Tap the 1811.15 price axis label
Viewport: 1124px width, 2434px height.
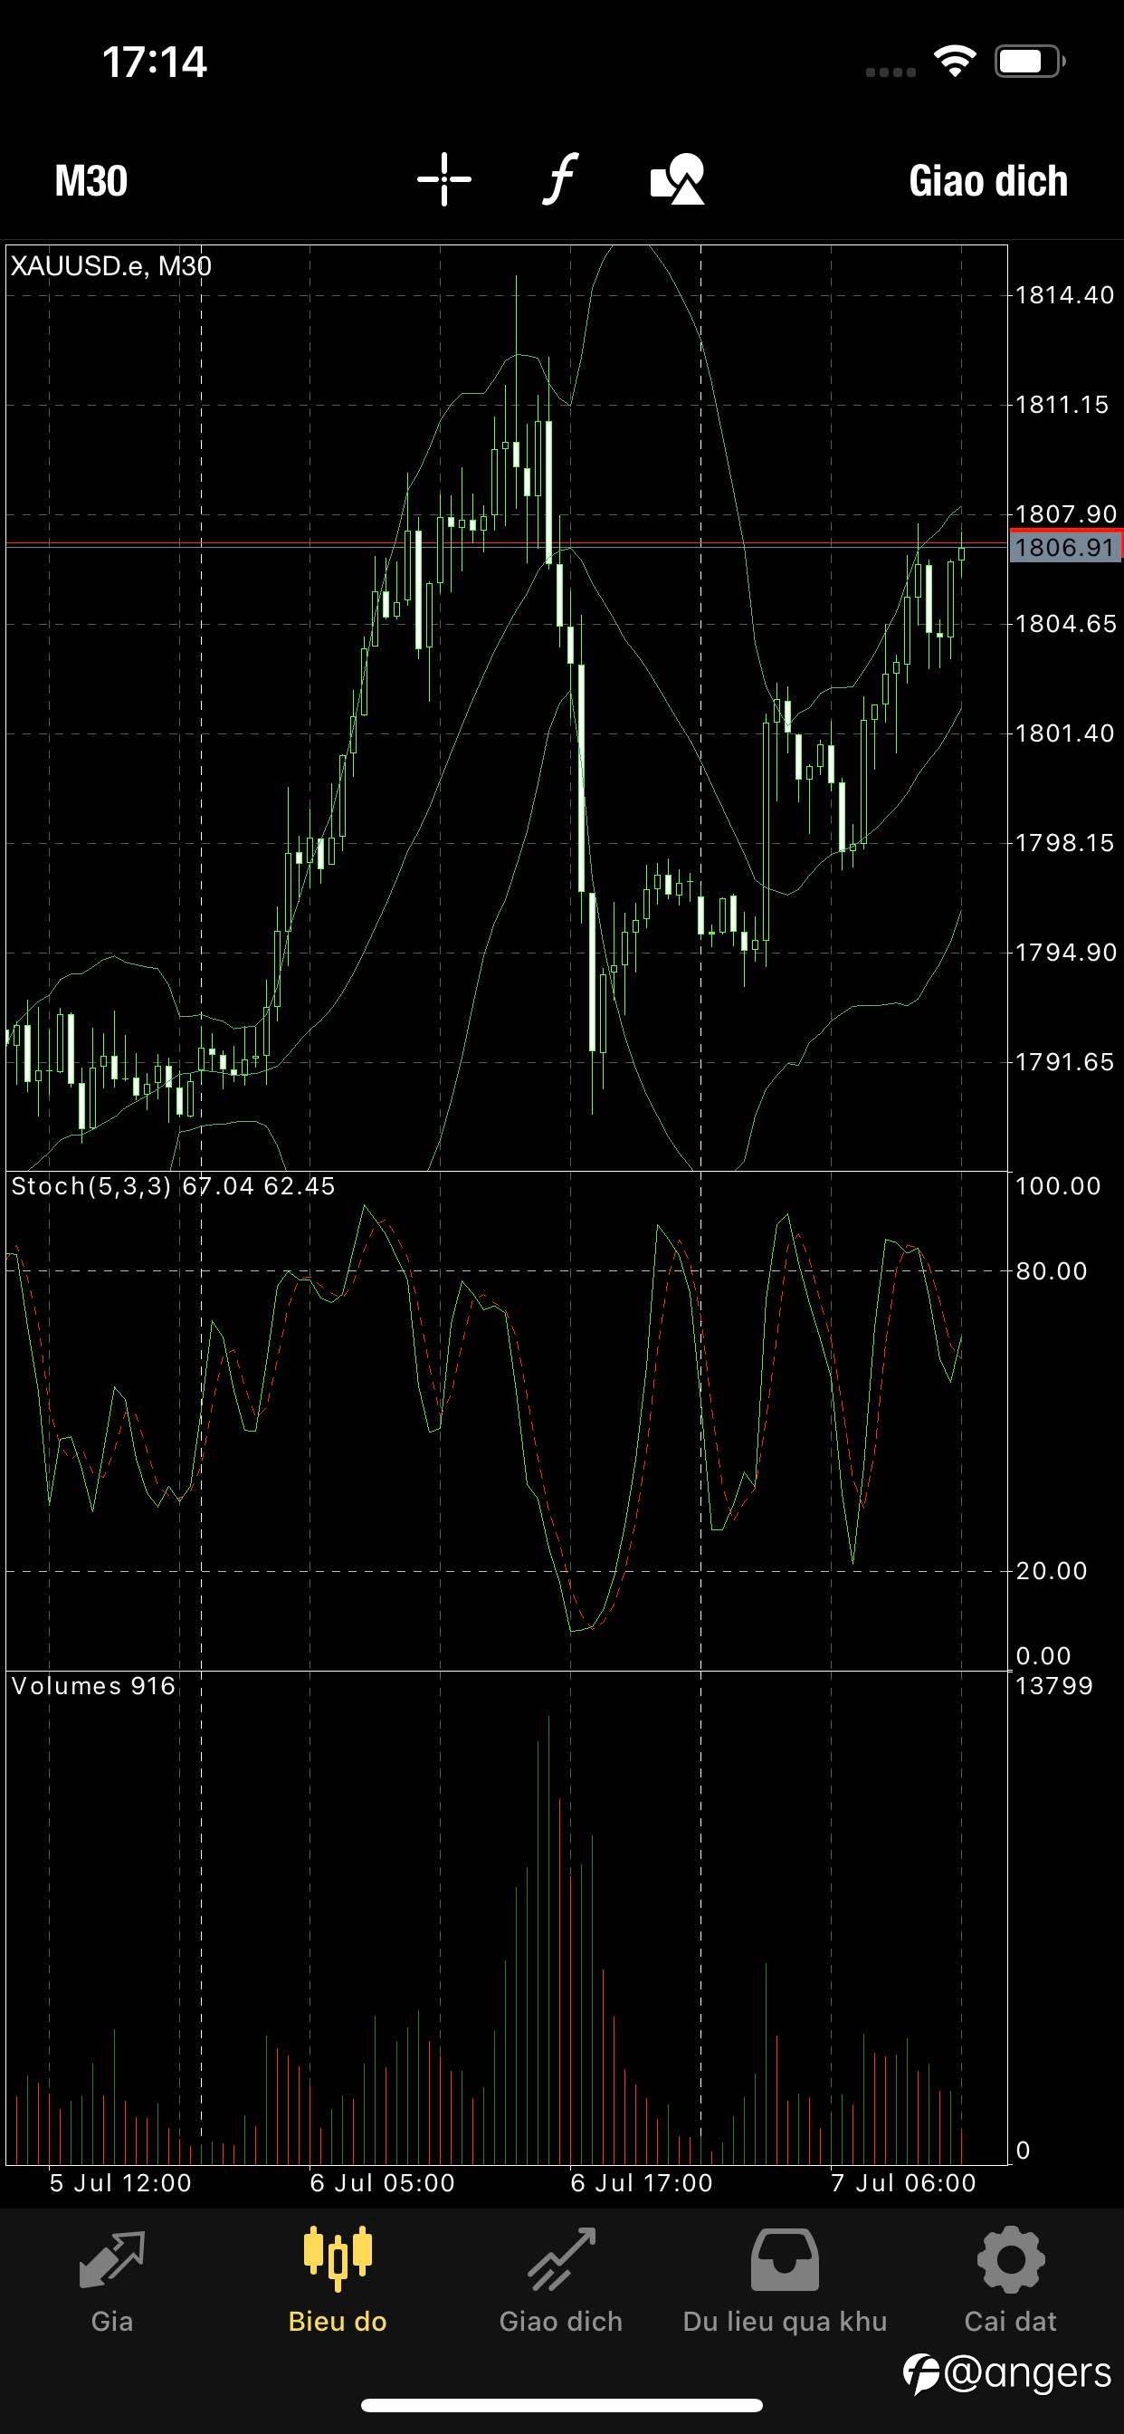click(1062, 406)
